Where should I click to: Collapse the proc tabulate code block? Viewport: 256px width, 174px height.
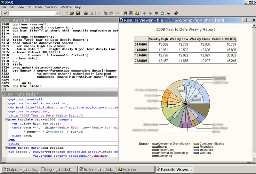pyautogui.click(x=6, y=119)
